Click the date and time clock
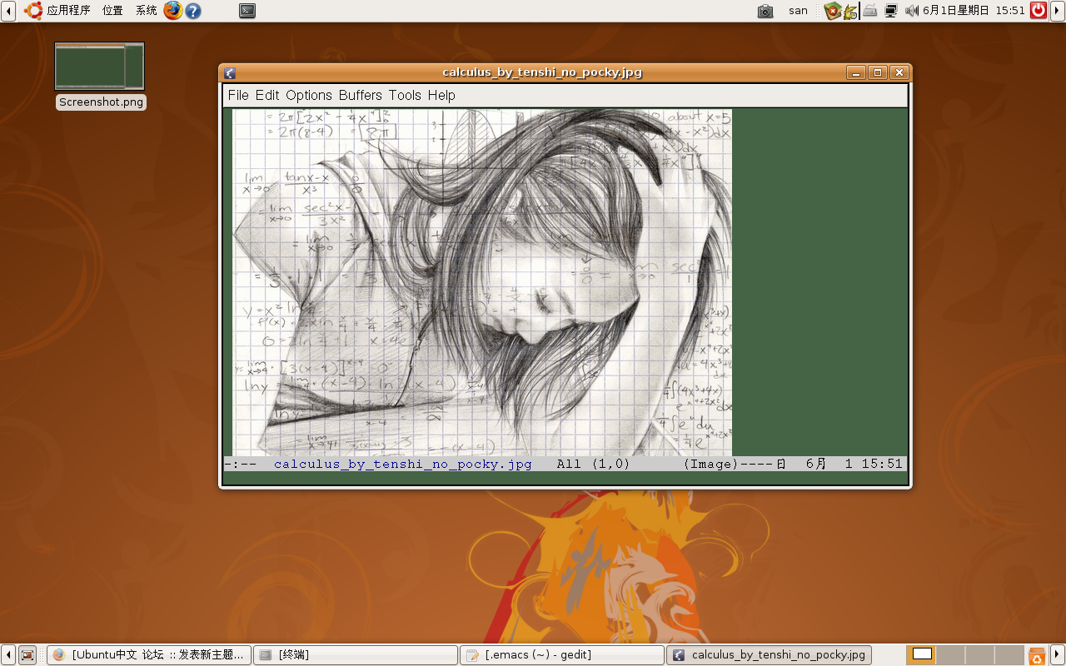 974,11
